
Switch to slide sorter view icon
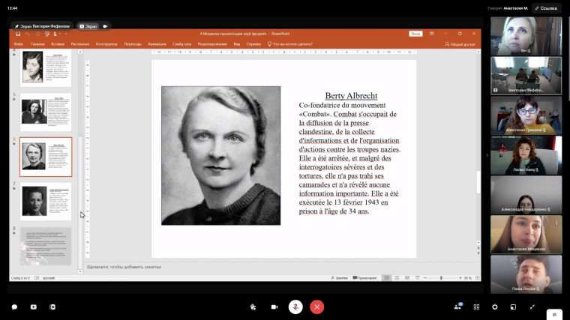coord(397,278)
